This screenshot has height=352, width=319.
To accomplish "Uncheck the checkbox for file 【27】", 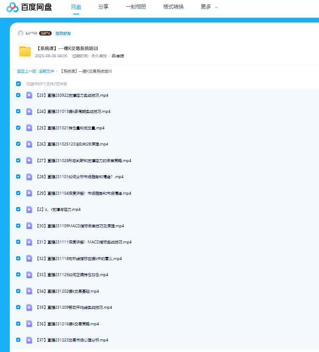I will tap(18, 160).
